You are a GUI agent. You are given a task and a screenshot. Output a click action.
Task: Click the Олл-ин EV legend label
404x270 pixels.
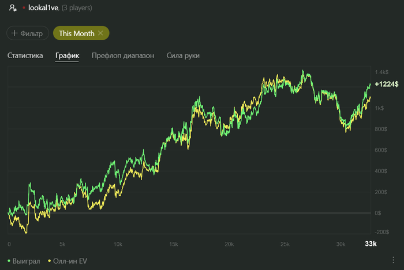70,261
